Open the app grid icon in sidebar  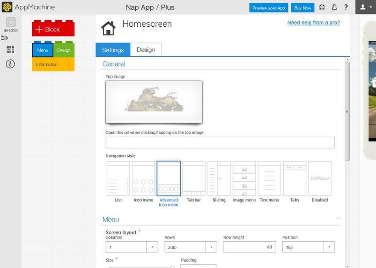[x=11, y=50]
